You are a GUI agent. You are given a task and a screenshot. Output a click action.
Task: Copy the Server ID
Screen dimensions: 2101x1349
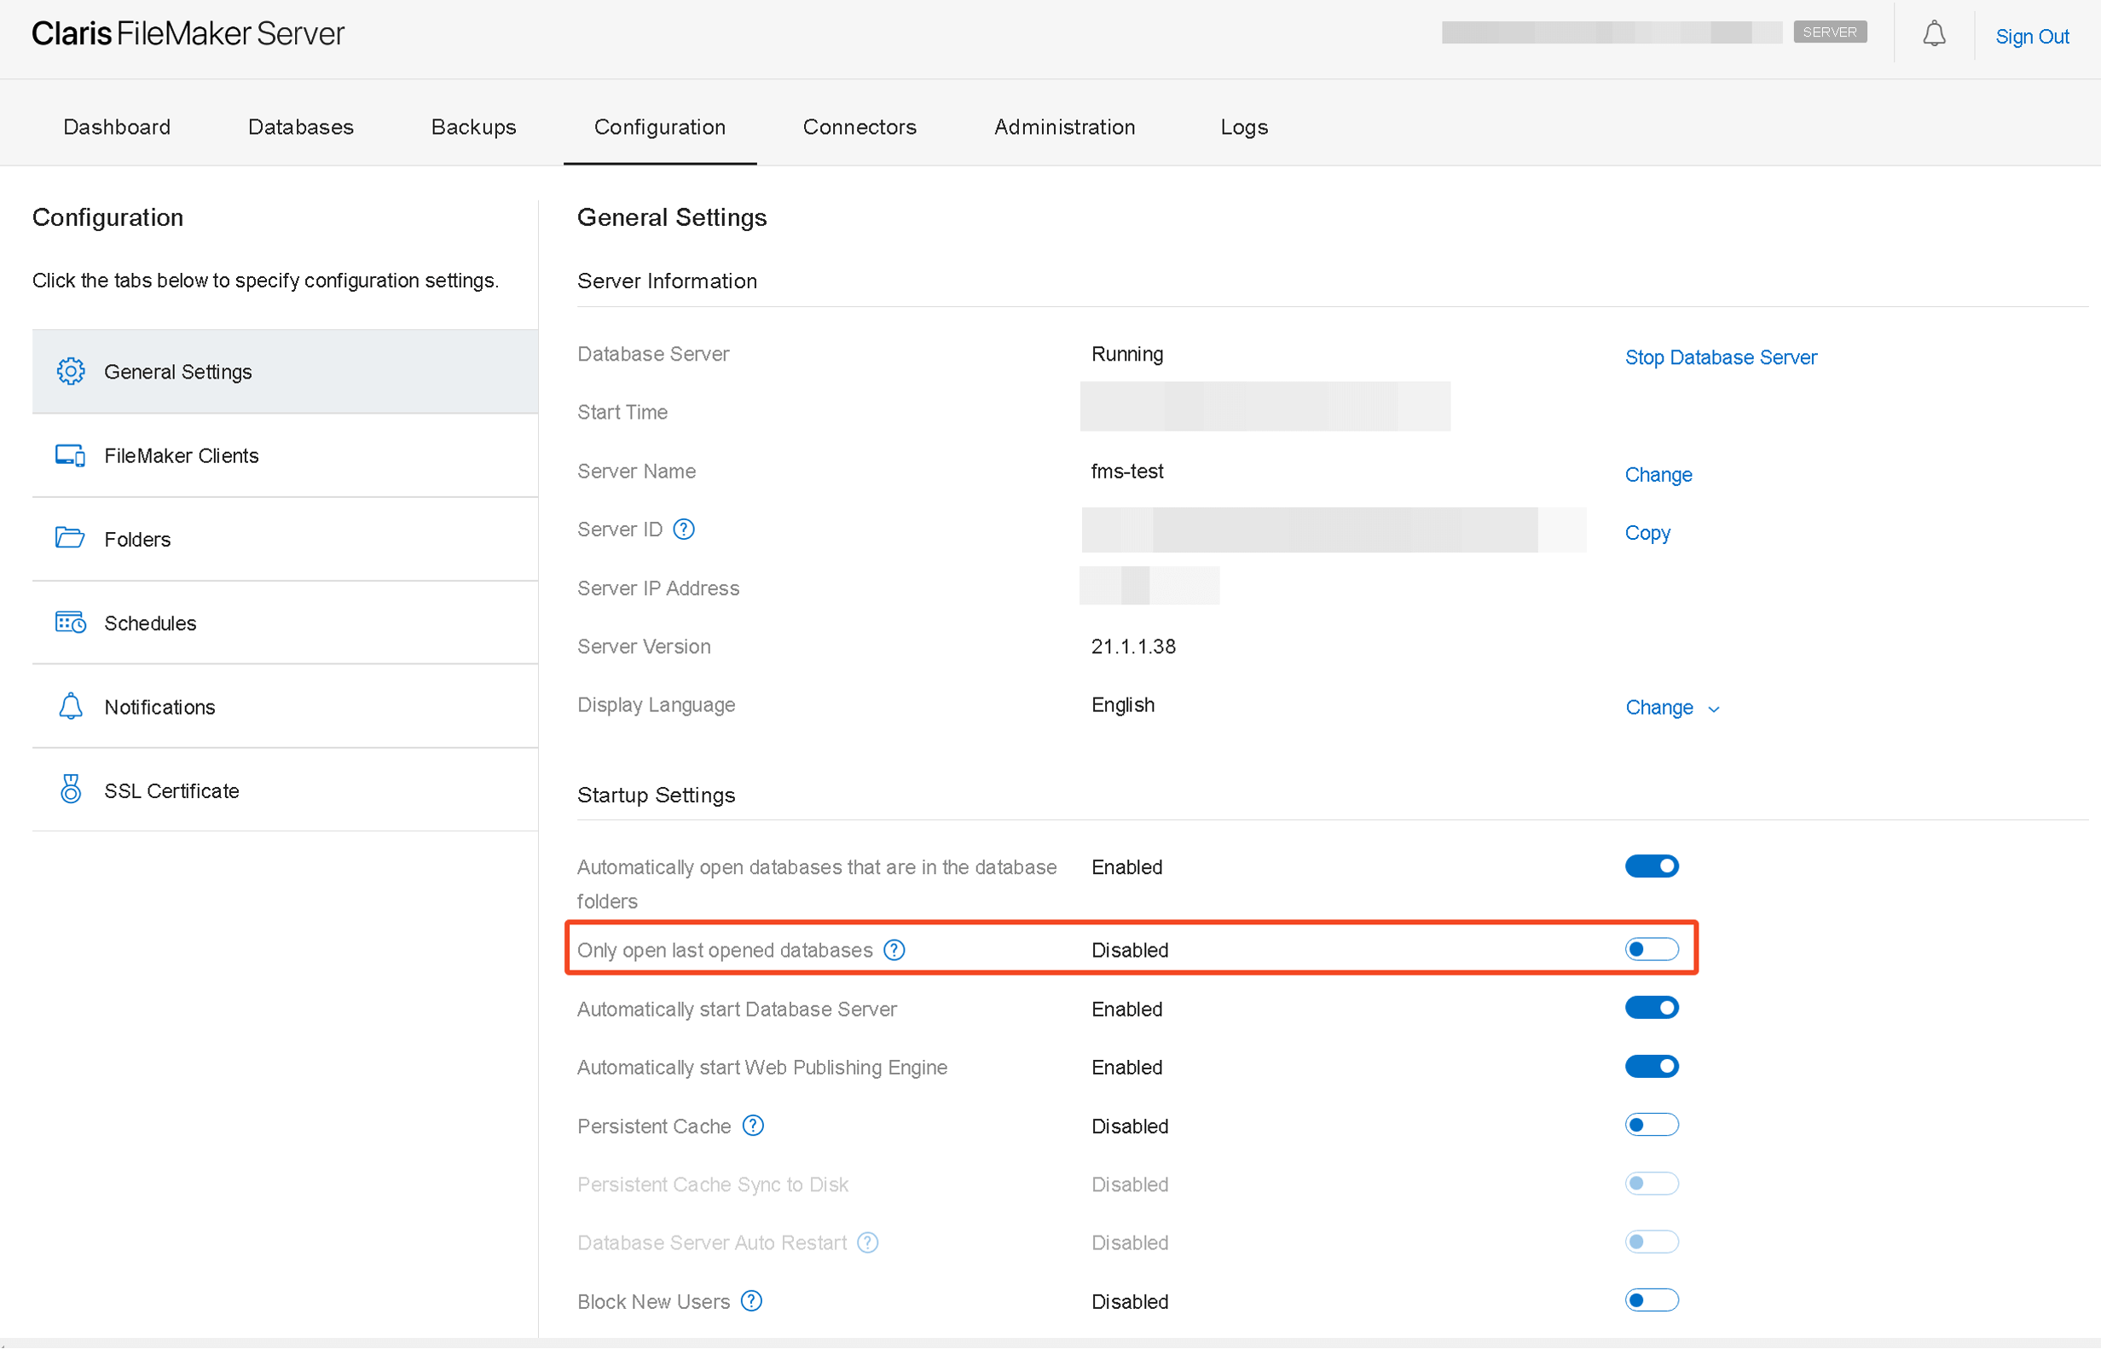[1647, 534]
